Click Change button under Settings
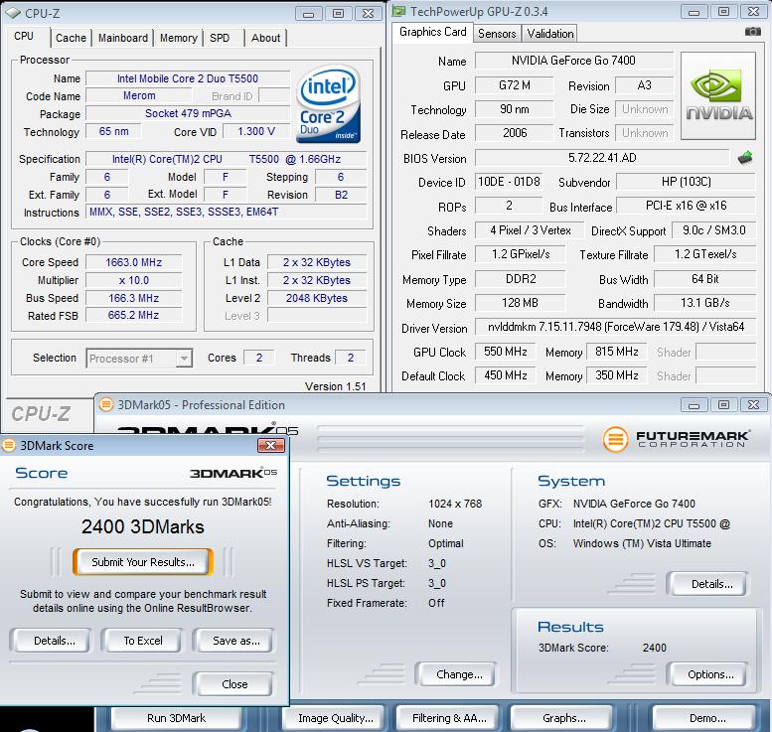Image resolution: width=772 pixels, height=732 pixels. (x=456, y=674)
